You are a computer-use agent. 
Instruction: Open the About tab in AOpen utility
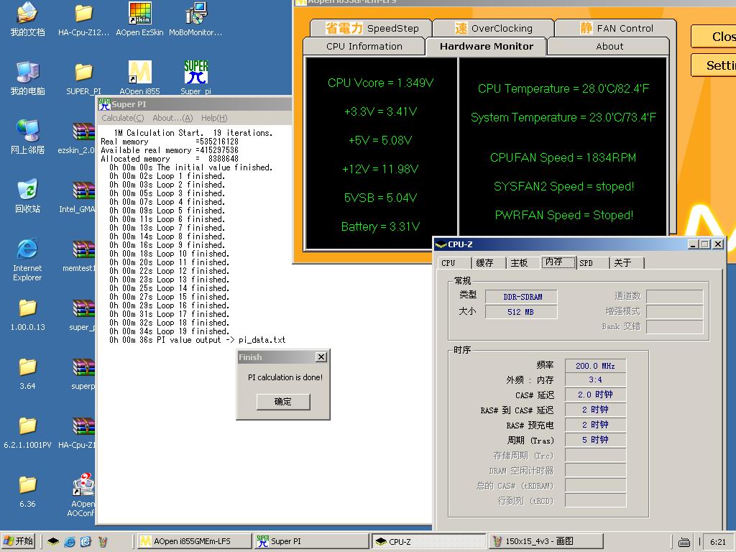click(x=609, y=47)
